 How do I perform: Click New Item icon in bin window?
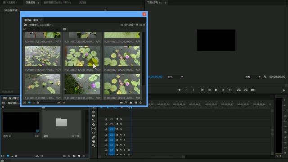point(136,103)
